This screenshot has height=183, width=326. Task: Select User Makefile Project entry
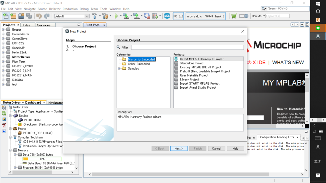tap(194, 75)
